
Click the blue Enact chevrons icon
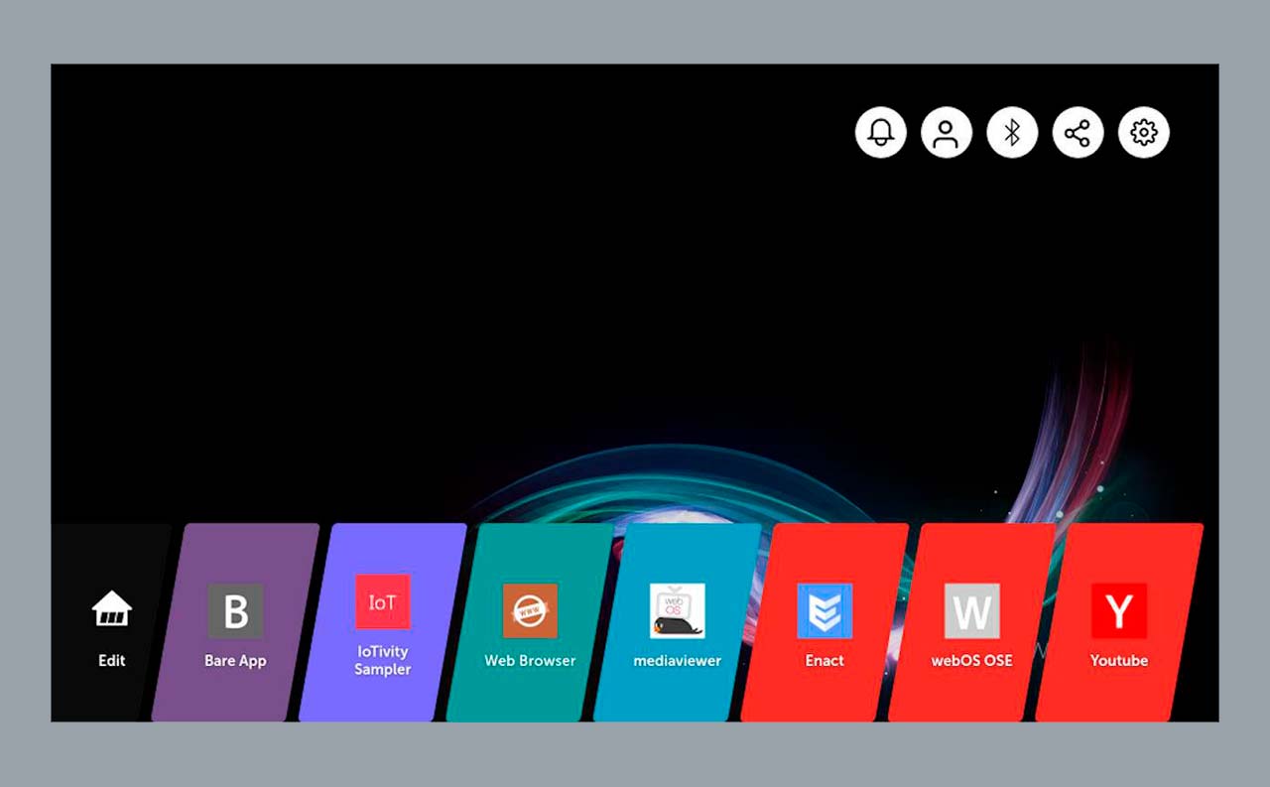[825, 610]
